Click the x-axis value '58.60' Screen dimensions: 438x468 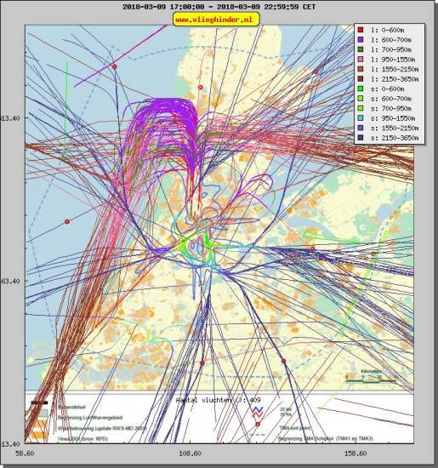[x=25, y=454]
